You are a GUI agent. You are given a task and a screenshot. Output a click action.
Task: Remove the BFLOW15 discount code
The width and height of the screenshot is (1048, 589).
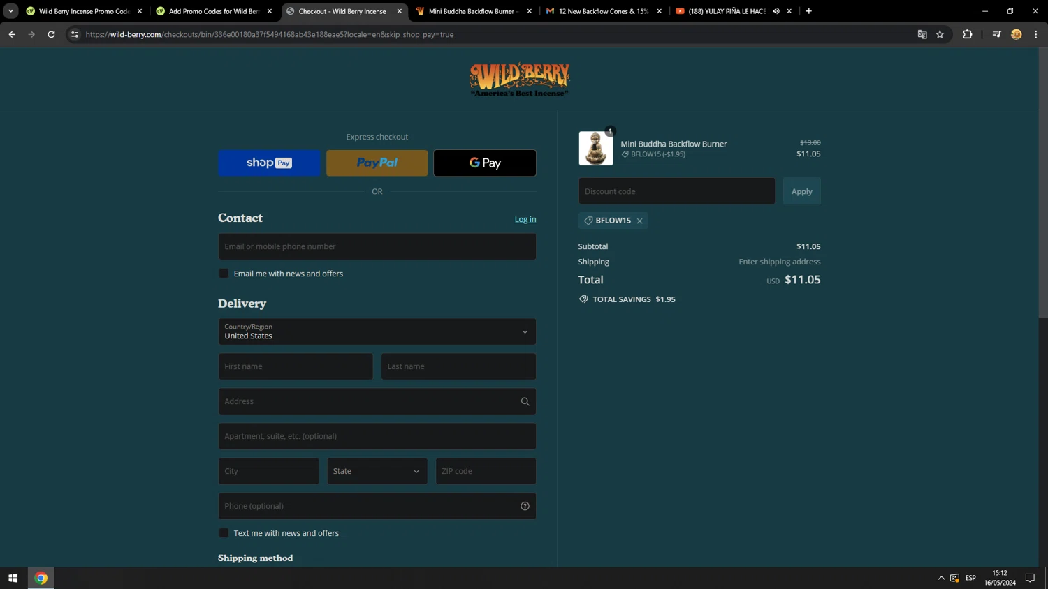pyautogui.click(x=639, y=221)
